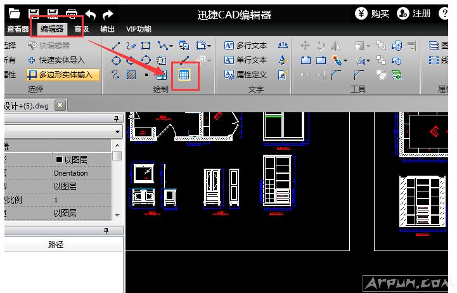Click the undo arrow icon
The width and height of the screenshot is (457, 293).
(91, 13)
